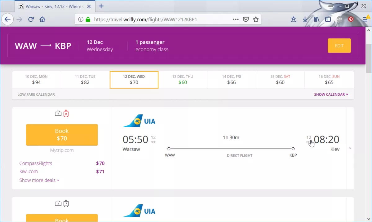372x222 pixels.
Task: Select the 11 Dec, Tue $82 date
Action: [x=85, y=80]
